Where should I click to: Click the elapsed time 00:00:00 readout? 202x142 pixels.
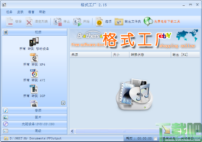coord(144,138)
